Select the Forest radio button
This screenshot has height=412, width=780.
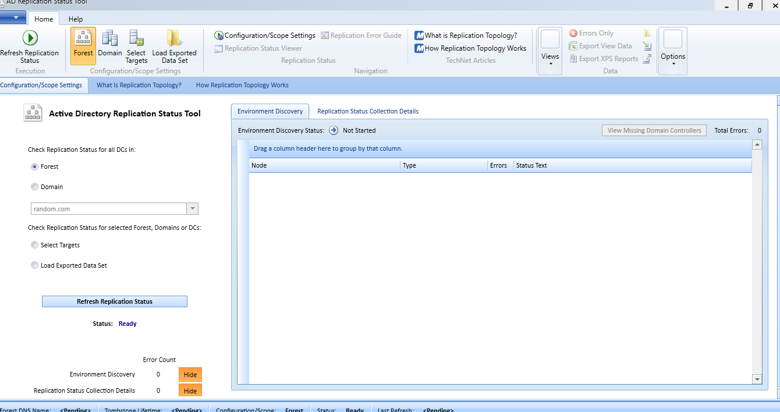click(35, 166)
